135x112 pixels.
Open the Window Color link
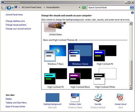tap(75, 104)
